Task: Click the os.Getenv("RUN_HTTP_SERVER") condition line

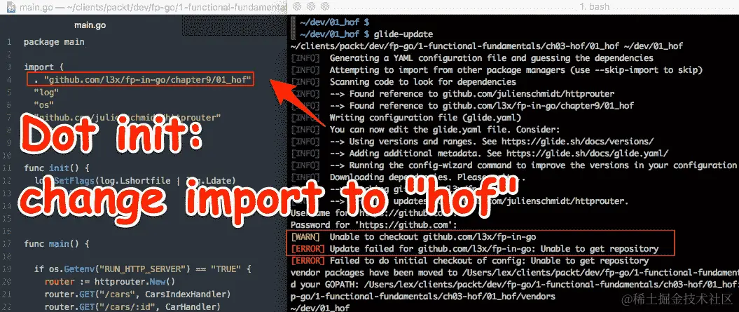Action: 143,269
